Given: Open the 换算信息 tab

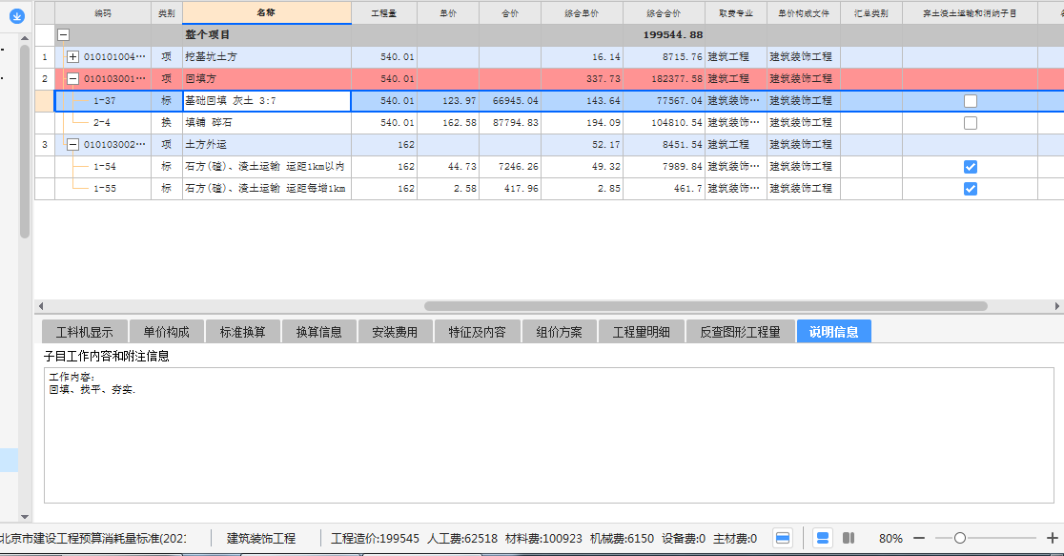Looking at the screenshot, I should (x=319, y=332).
